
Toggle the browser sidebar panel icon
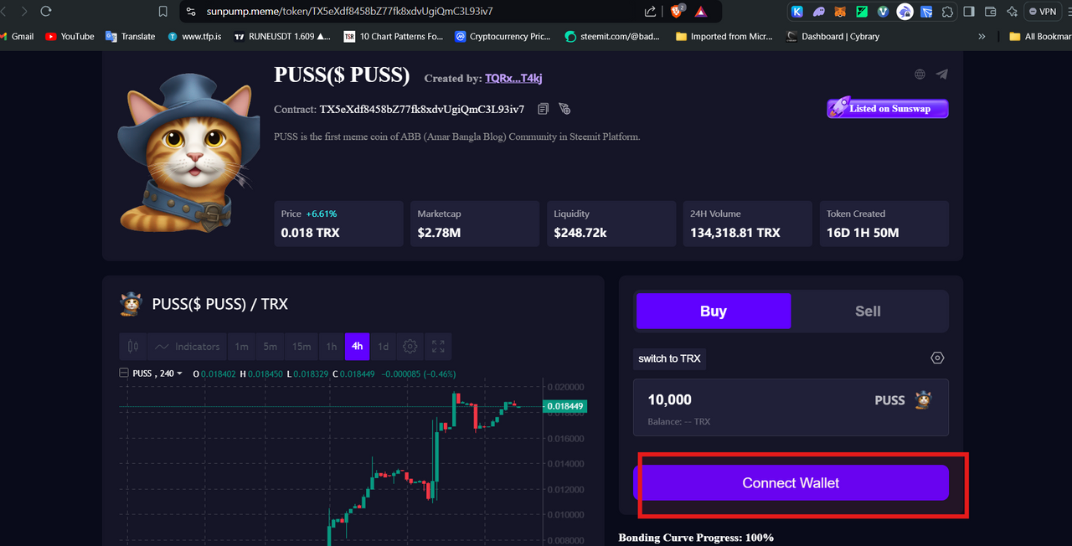pos(969,12)
